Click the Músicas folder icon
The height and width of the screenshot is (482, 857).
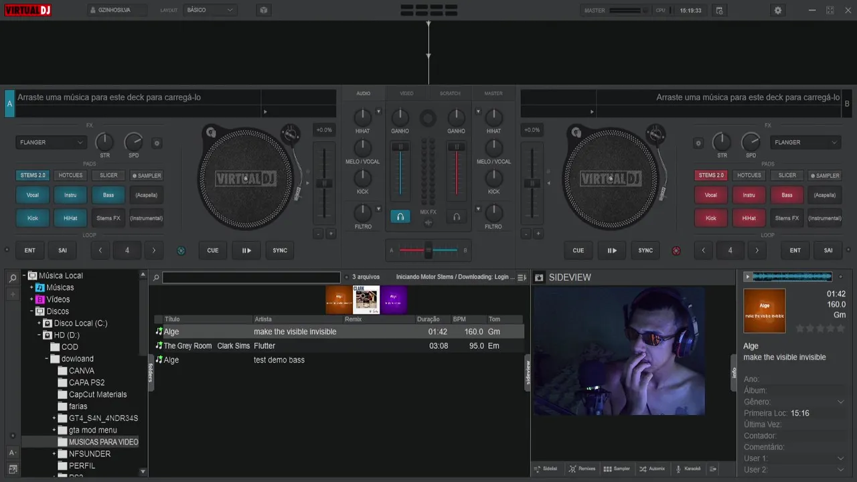tap(40, 287)
